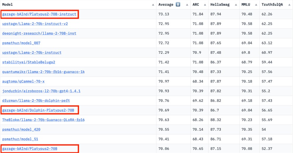
Task: Sort by HellaSwag using its triangle
Action: coord(236,5)
